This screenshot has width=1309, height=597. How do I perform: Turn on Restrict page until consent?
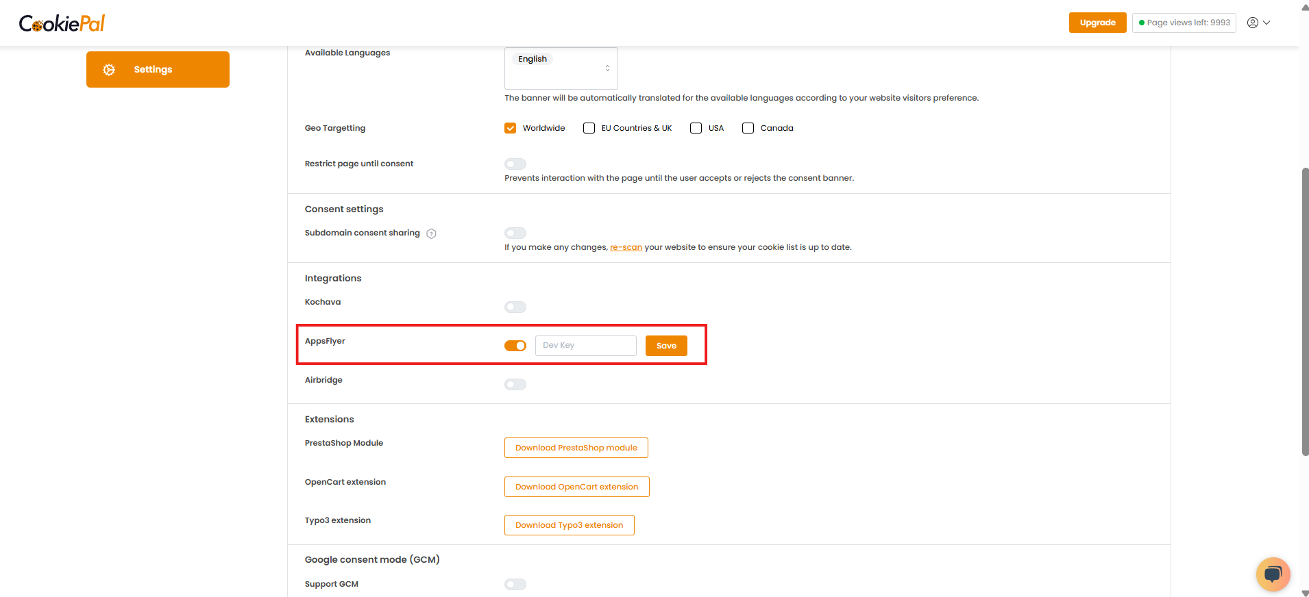pyautogui.click(x=515, y=164)
